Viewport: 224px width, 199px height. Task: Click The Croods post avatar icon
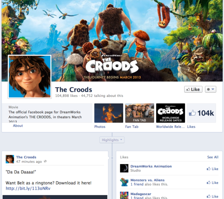pyautogui.click(x=10, y=159)
